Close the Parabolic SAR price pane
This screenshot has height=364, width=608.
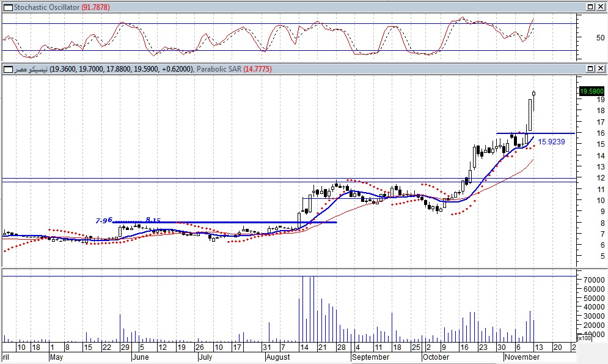601,69
